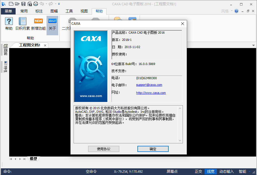Switch to the 标注 ribbon tab

(39, 11)
